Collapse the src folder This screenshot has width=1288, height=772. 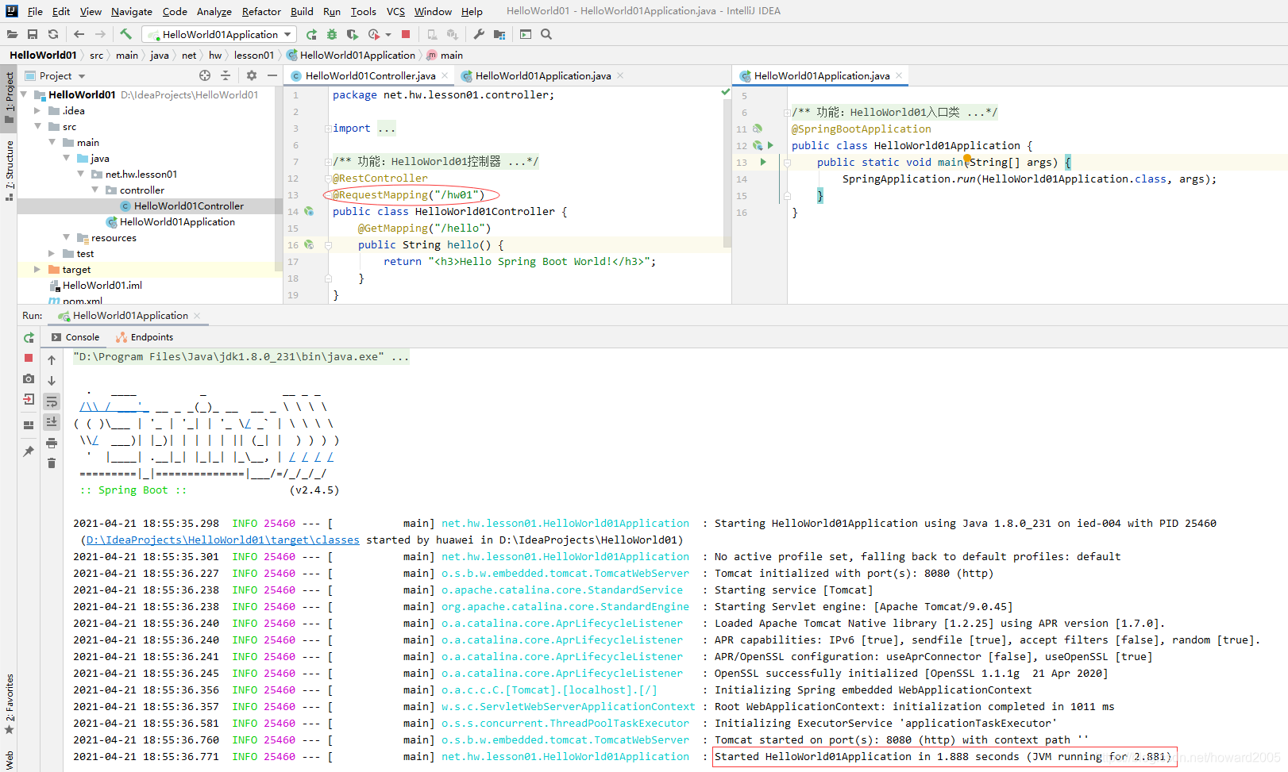[x=37, y=126]
